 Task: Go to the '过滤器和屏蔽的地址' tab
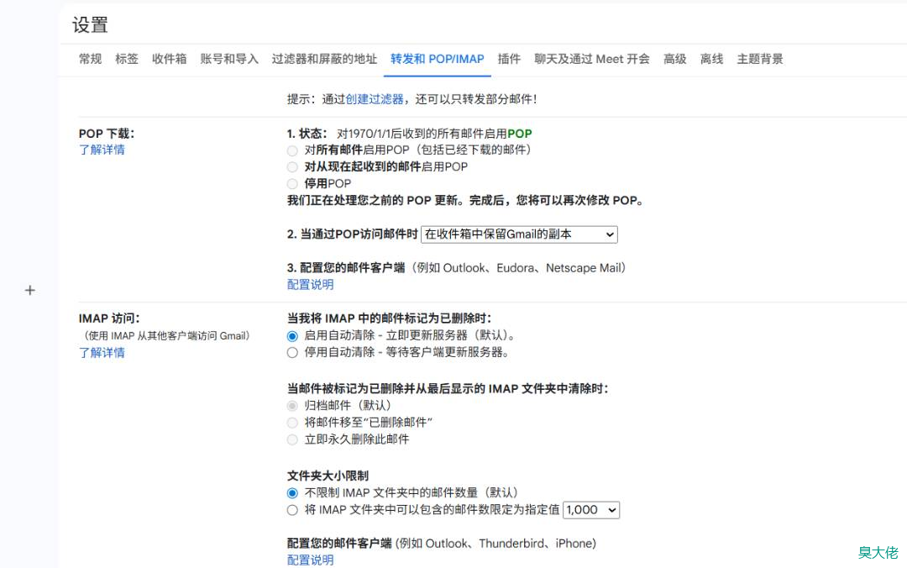(324, 59)
